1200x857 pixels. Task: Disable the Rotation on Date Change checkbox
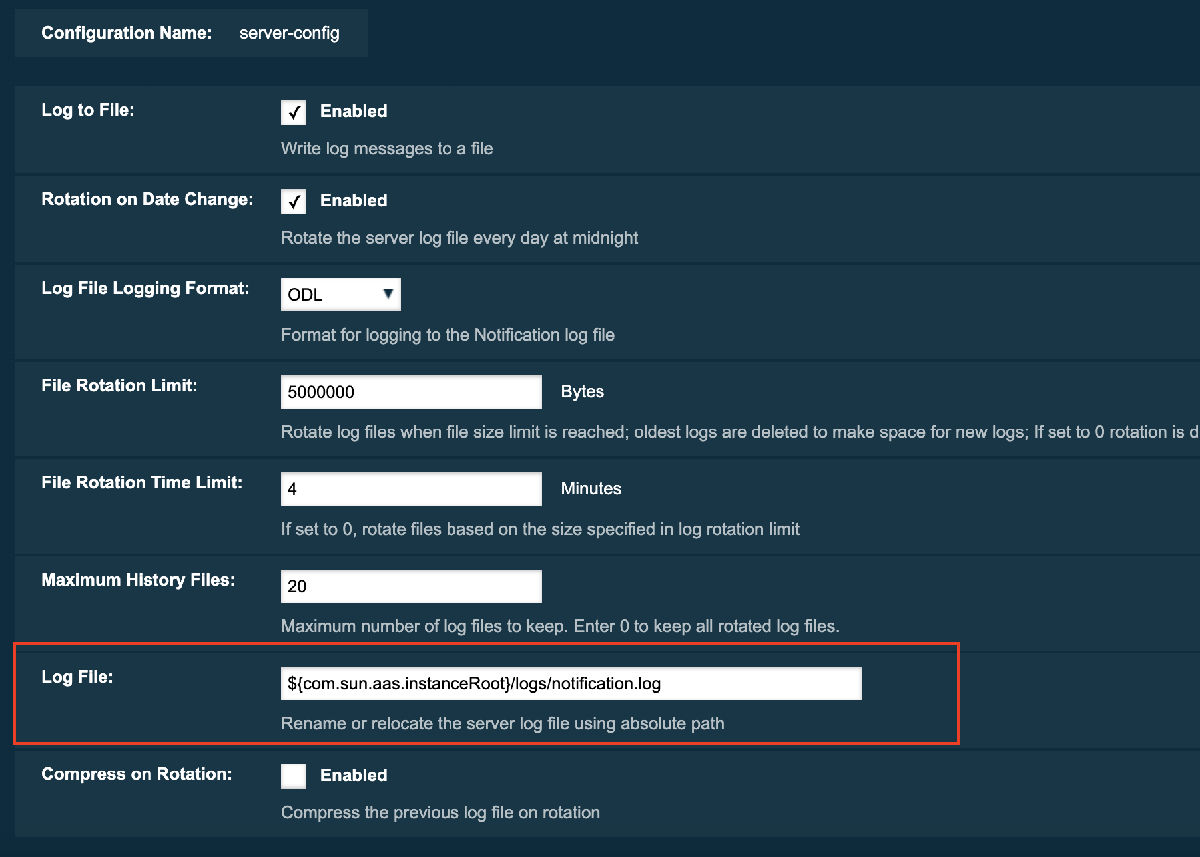click(293, 202)
